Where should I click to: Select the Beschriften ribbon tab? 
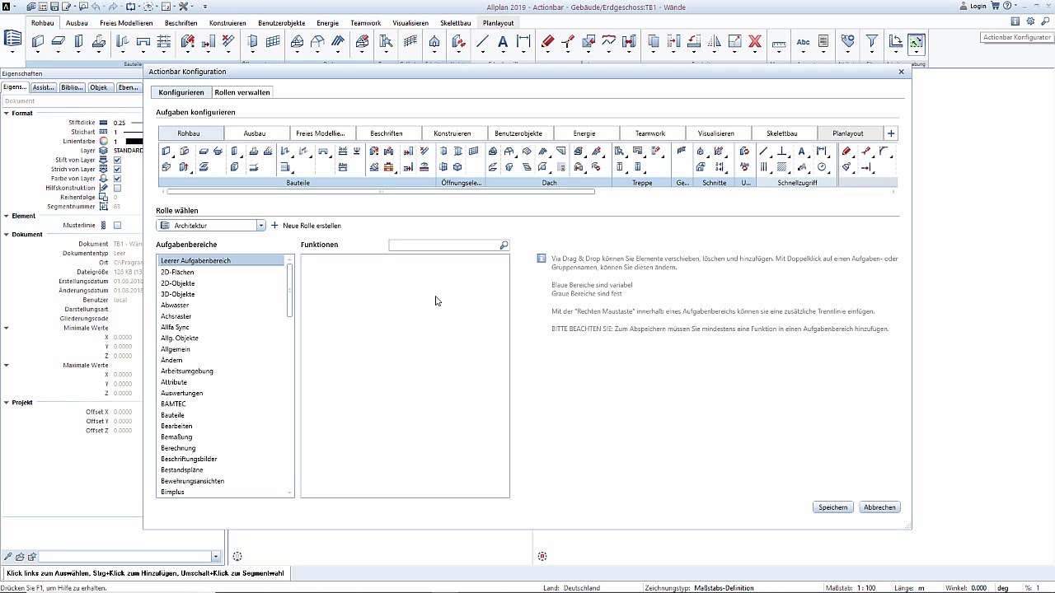click(181, 23)
